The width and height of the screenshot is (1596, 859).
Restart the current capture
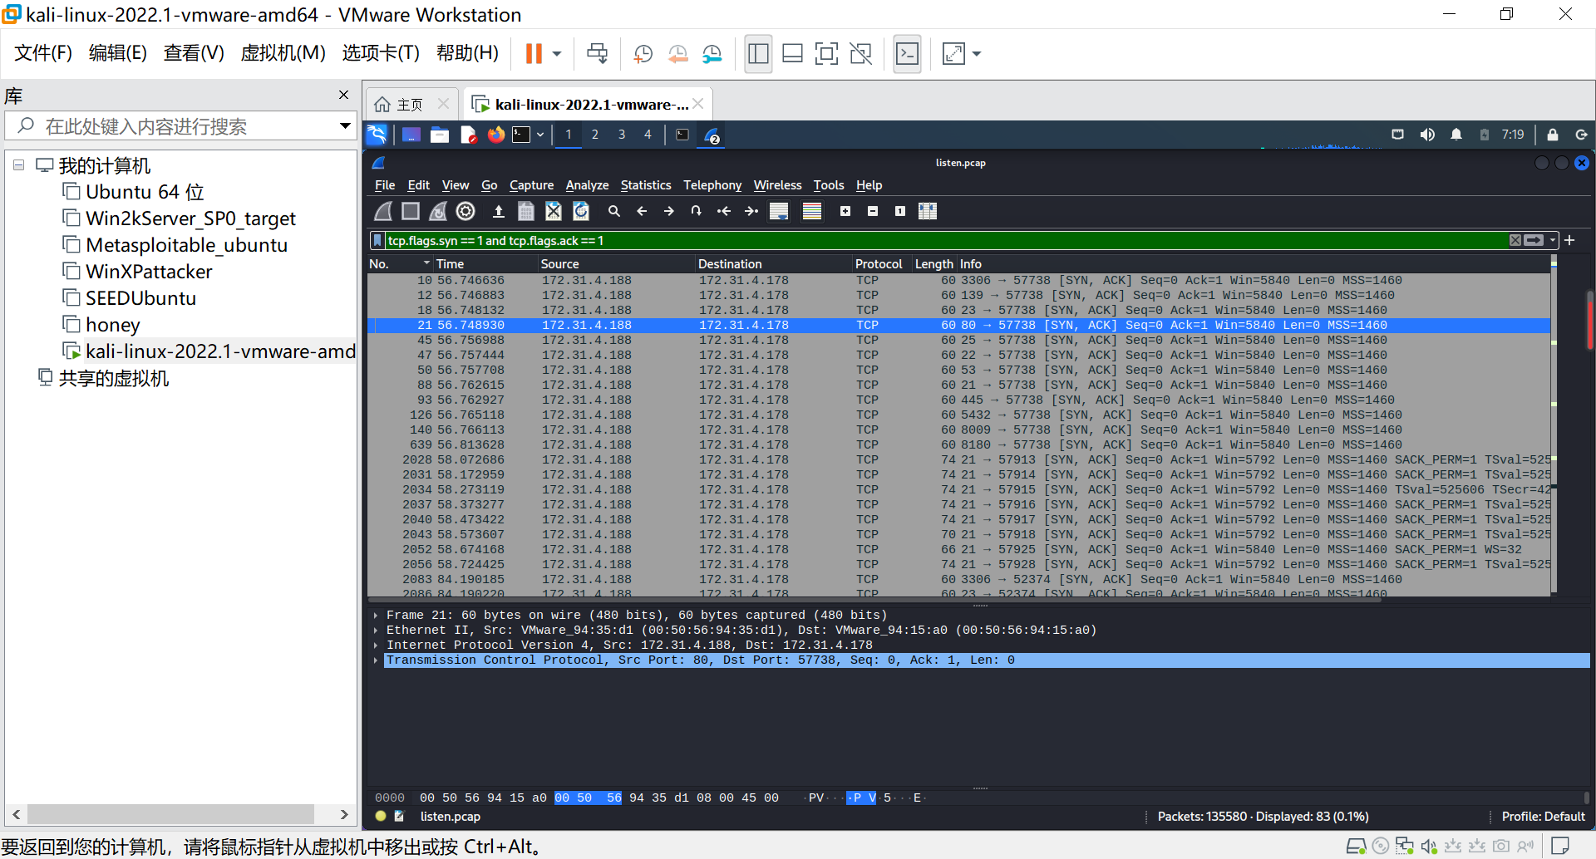point(438,212)
